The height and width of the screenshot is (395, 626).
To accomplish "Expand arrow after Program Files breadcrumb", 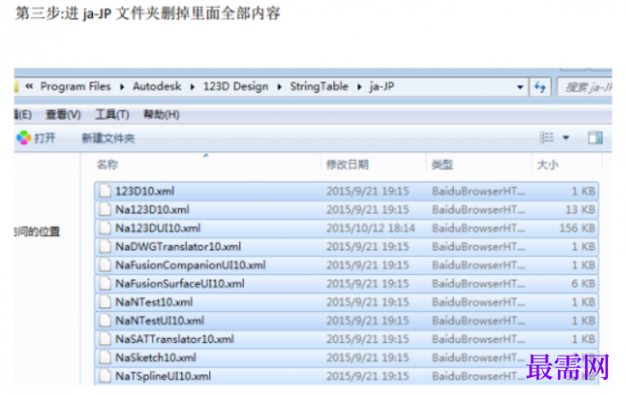I will (x=121, y=87).
